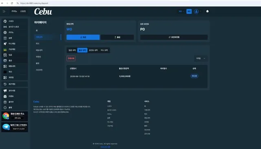The height and width of the screenshot is (149, 261).
Task: Open the 쪽지 messages envelope in sidebar
Action: [x=15, y=72]
